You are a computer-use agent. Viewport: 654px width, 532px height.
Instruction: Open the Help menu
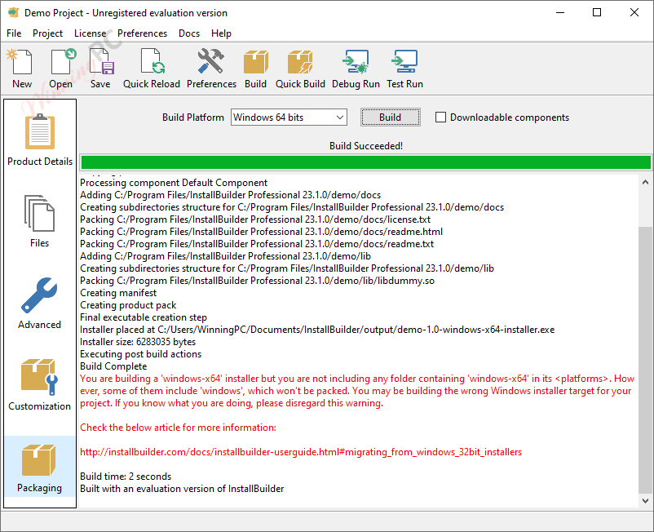click(x=221, y=33)
